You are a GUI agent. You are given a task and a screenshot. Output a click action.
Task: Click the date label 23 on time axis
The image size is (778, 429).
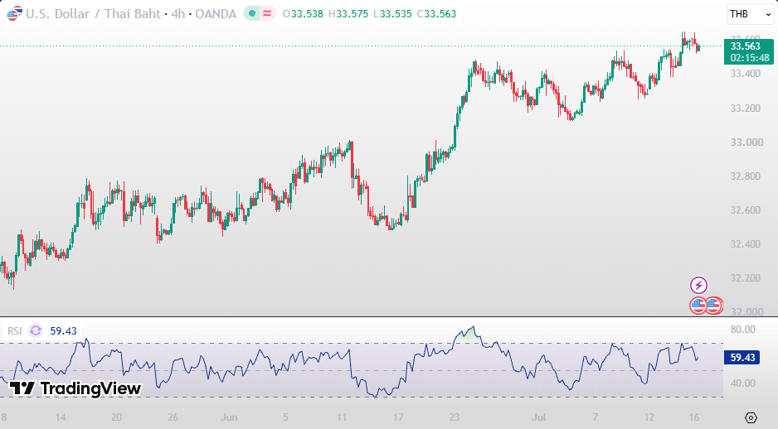pyautogui.click(x=455, y=417)
